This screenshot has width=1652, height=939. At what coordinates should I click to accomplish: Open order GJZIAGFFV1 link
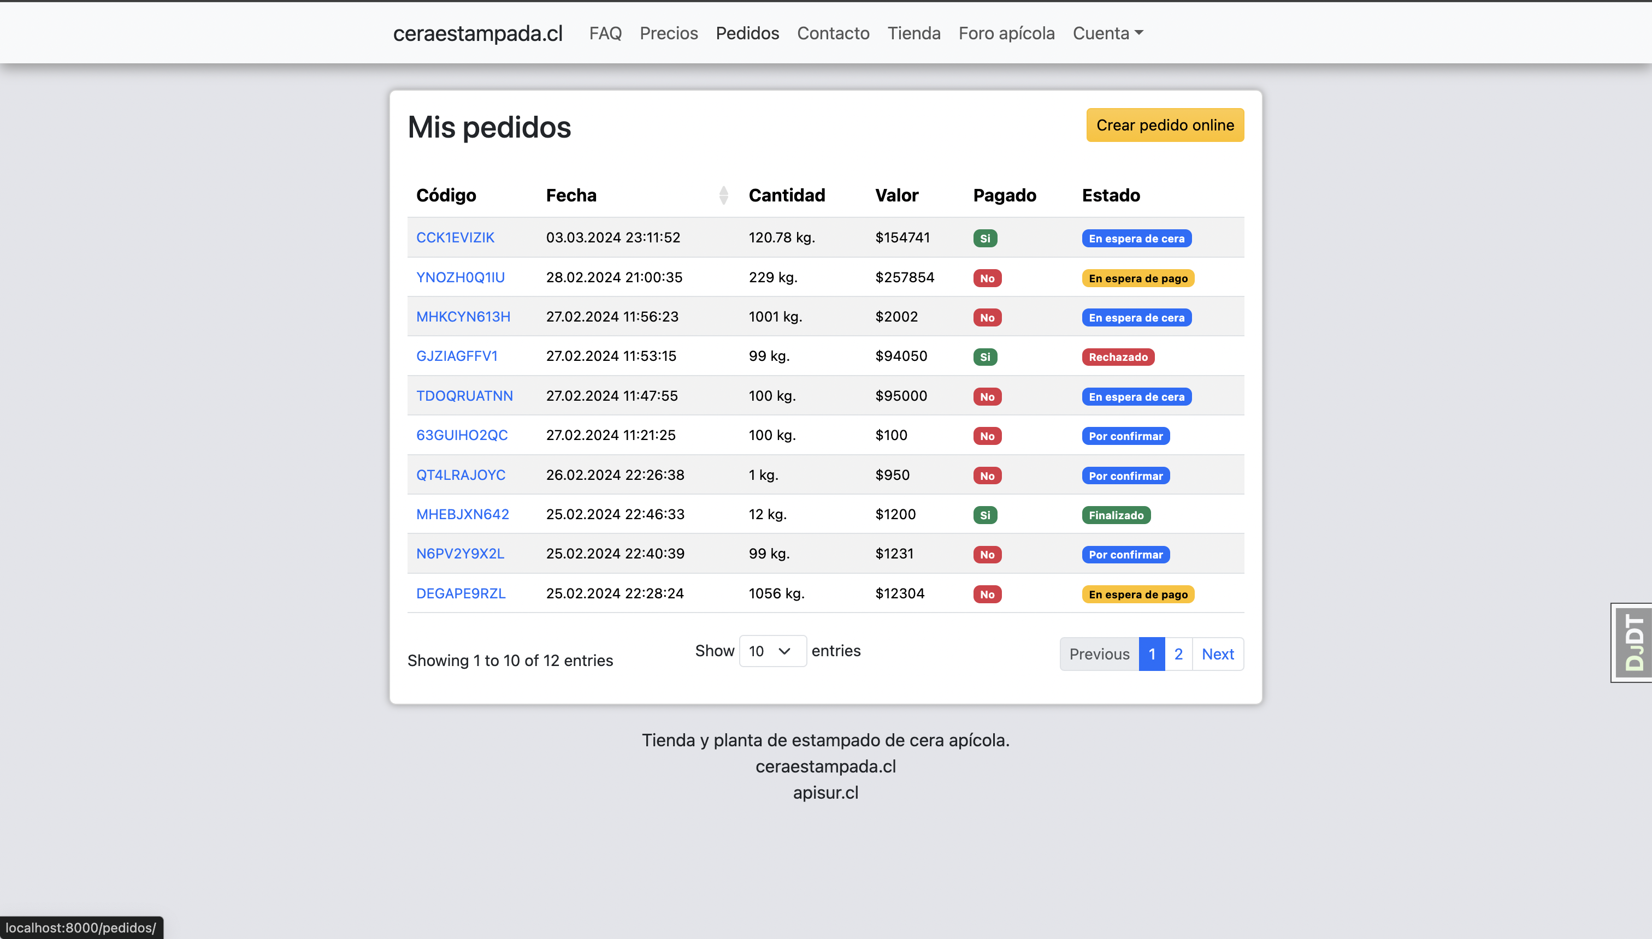point(456,356)
